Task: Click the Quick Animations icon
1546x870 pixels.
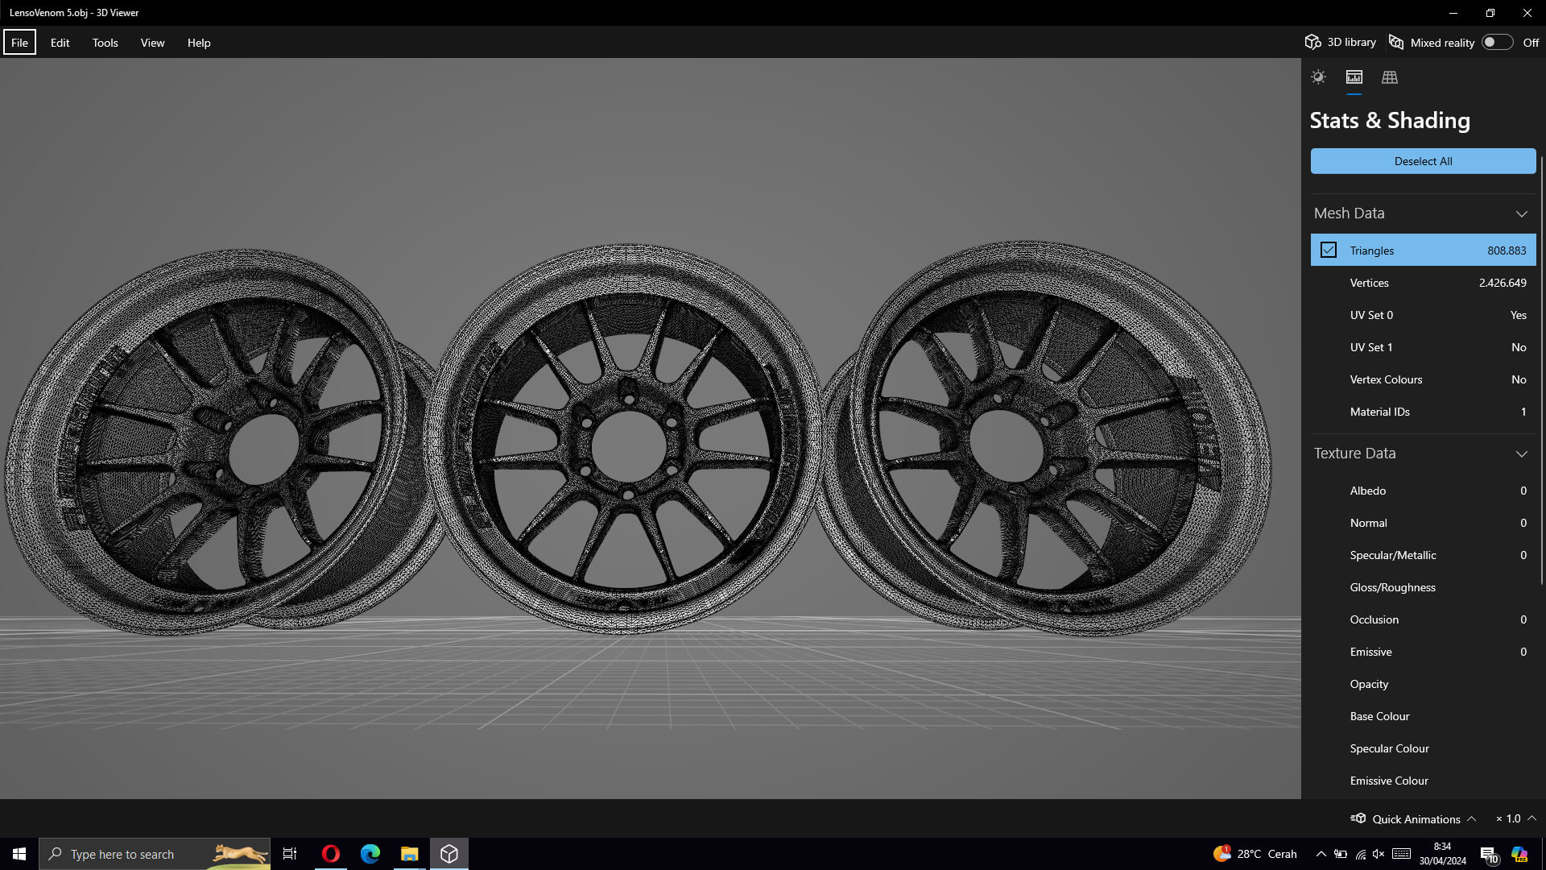Action: coord(1358,818)
